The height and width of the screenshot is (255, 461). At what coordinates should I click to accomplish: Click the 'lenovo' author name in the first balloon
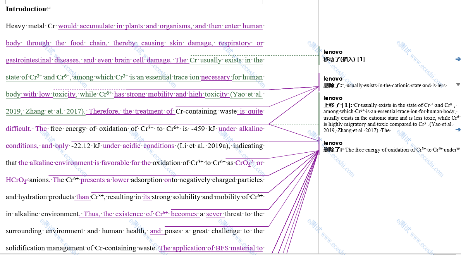[333, 52]
